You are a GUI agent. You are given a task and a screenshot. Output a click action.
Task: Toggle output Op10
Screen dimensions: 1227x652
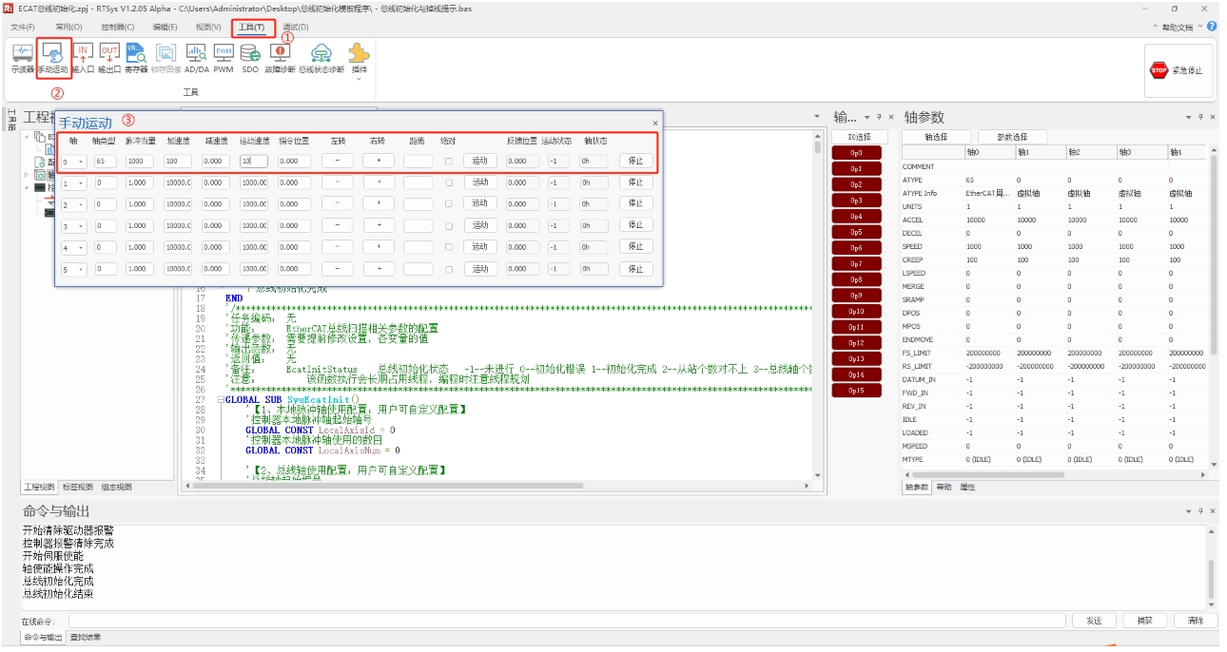pyautogui.click(x=857, y=312)
